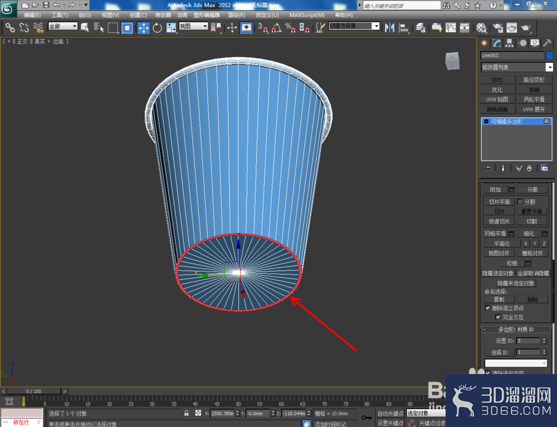The height and width of the screenshot is (427, 557).
Task: Click the 设置 ID spinner arrows
Action: click(x=544, y=341)
